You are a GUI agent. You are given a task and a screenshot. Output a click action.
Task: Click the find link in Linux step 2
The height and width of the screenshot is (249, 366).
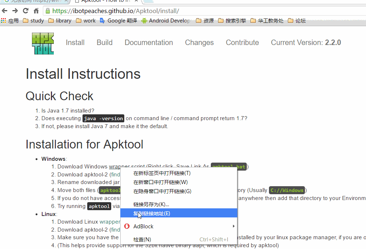click(116, 230)
